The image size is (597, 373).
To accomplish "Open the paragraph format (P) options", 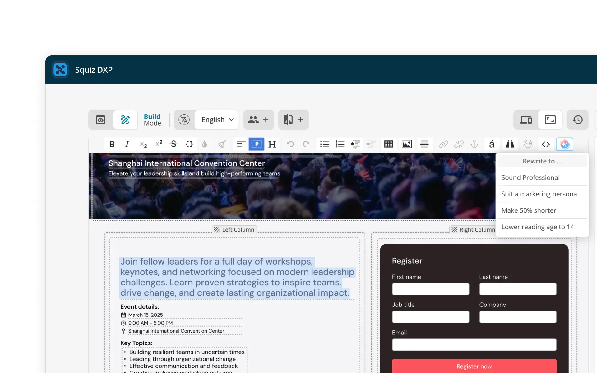I will click(x=257, y=144).
